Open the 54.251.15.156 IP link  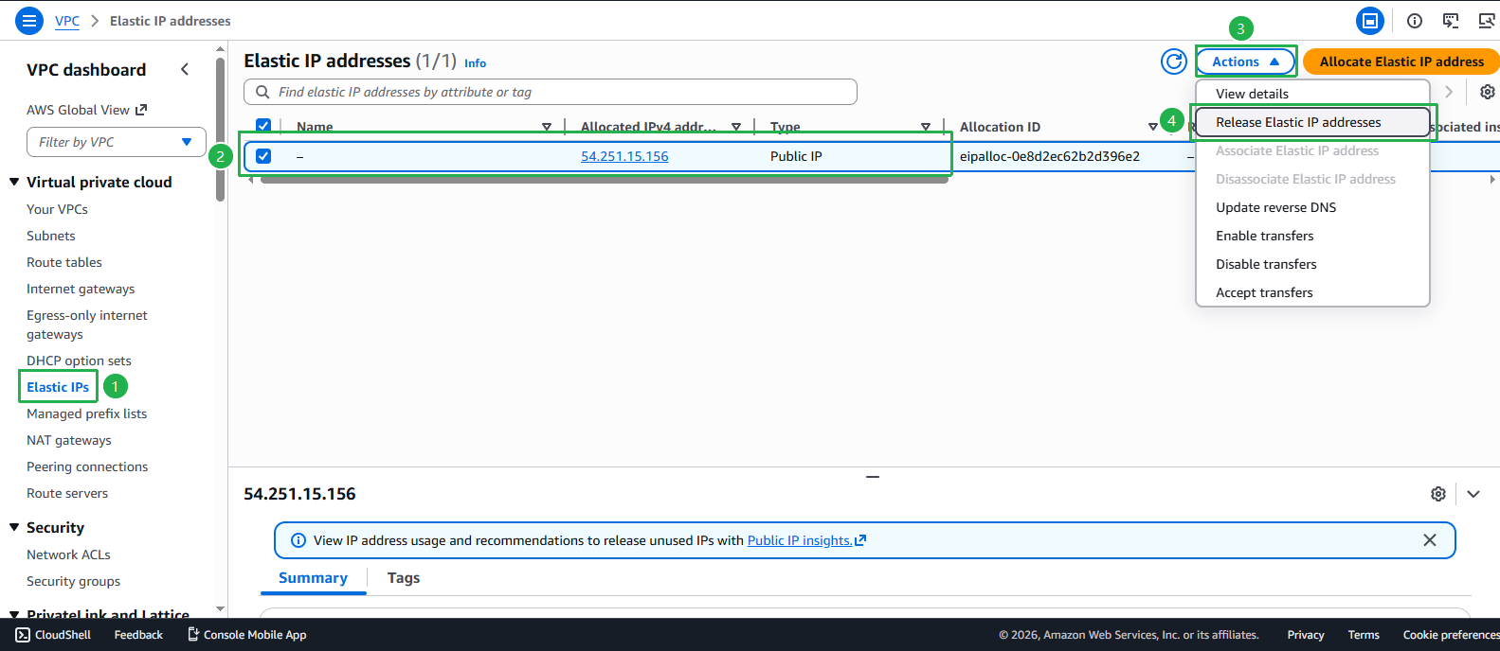pyautogui.click(x=624, y=156)
